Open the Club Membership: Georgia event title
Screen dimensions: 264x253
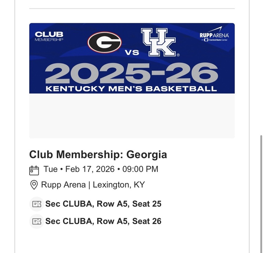pyautogui.click(x=98, y=155)
